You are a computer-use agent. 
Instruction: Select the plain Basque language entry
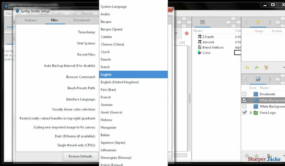click(133, 22)
